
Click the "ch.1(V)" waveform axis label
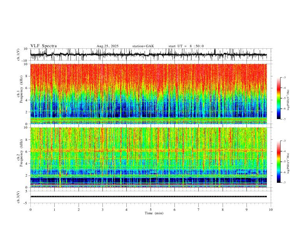[18, 55]
